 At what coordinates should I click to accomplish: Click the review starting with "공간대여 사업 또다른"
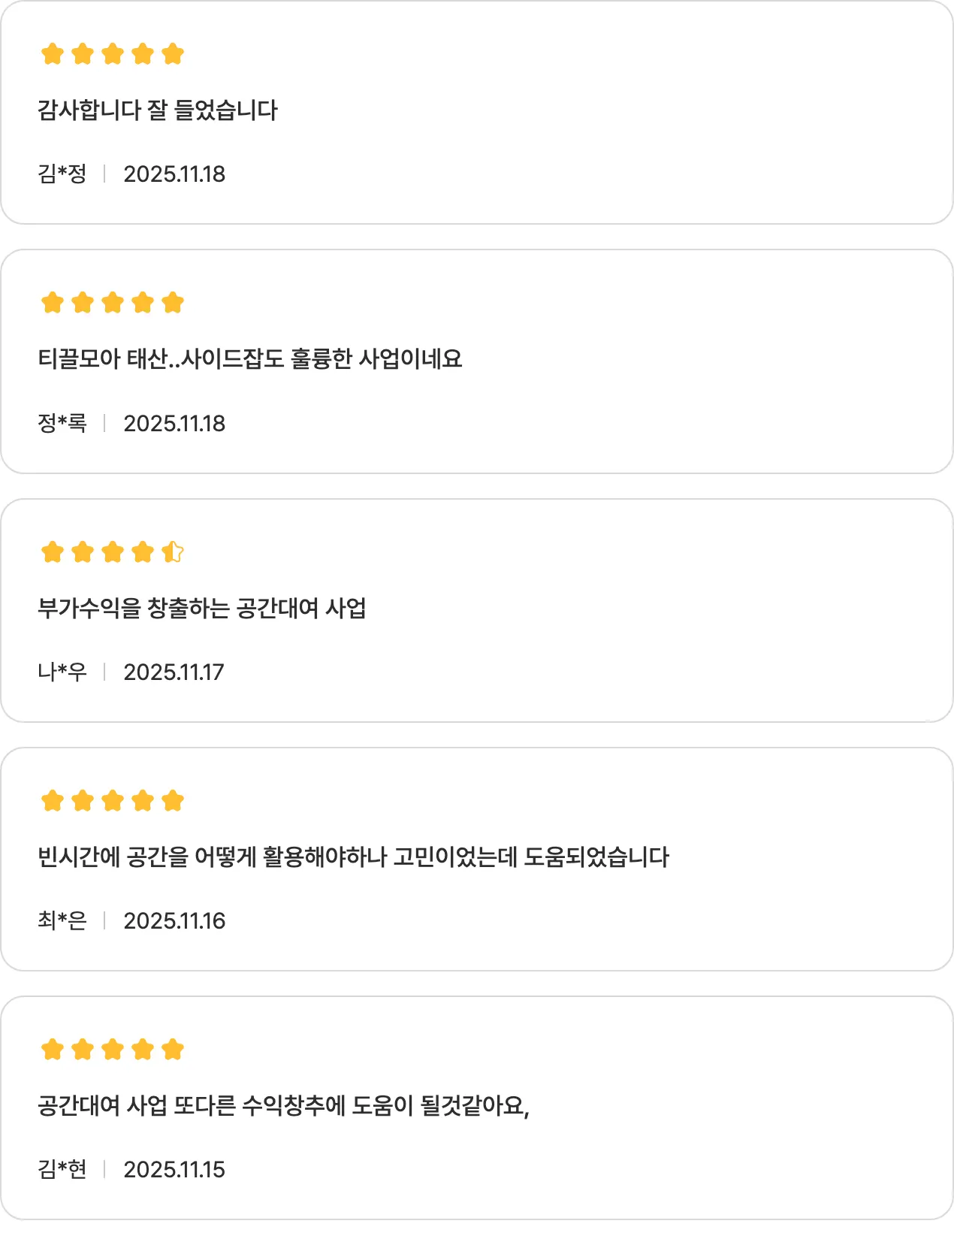pos(283,1106)
